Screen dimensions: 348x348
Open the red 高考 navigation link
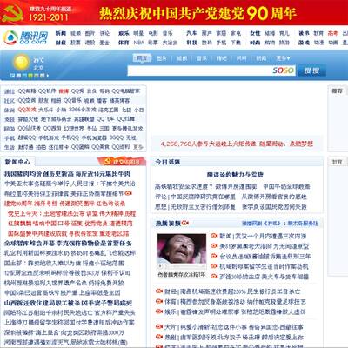click(x=333, y=33)
